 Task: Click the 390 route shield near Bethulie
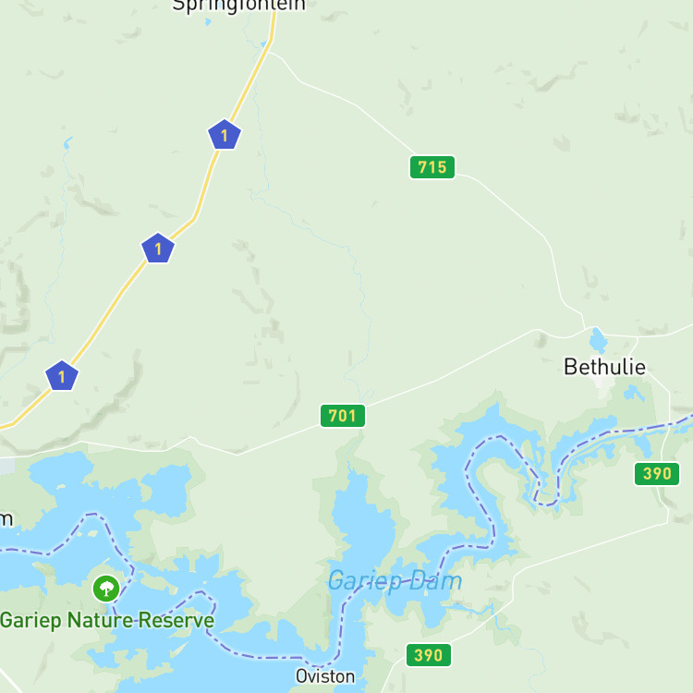(x=657, y=473)
